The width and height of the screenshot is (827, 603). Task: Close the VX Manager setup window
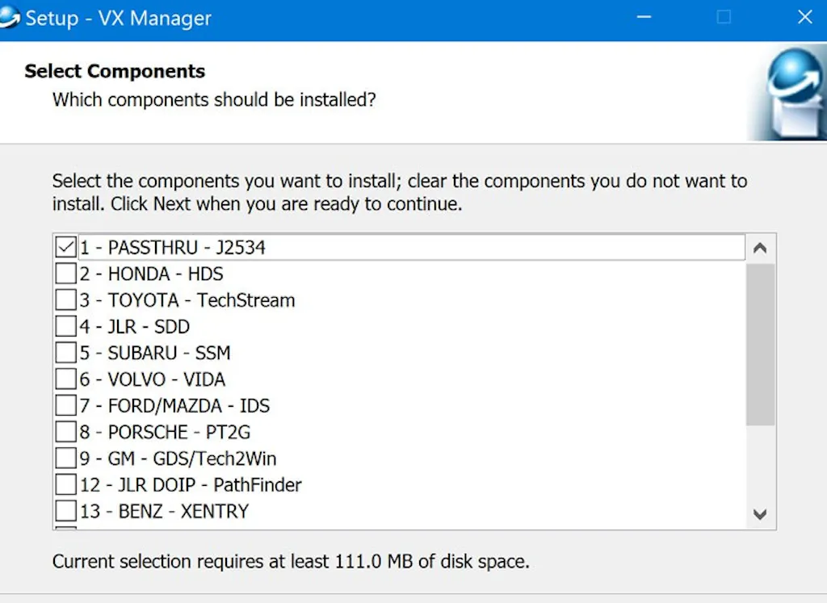tap(804, 18)
